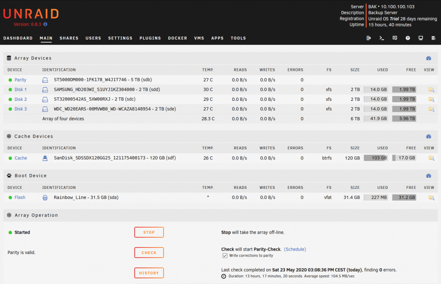
Task: Open the log icon in header
Action: point(434,38)
